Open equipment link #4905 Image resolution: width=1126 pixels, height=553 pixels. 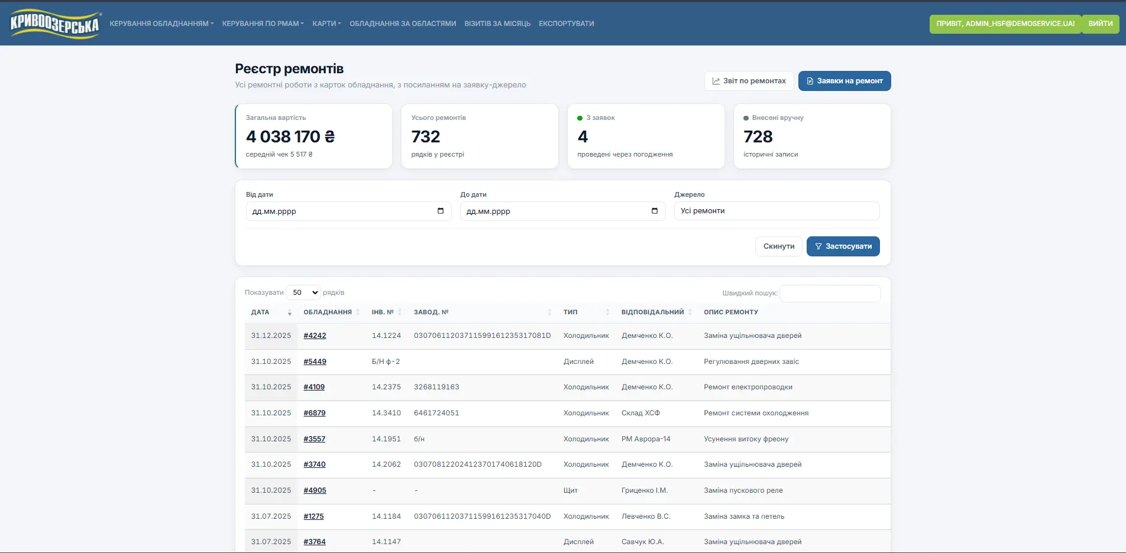point(315,490)
